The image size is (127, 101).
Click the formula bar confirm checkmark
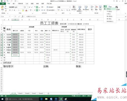(19, 16)
